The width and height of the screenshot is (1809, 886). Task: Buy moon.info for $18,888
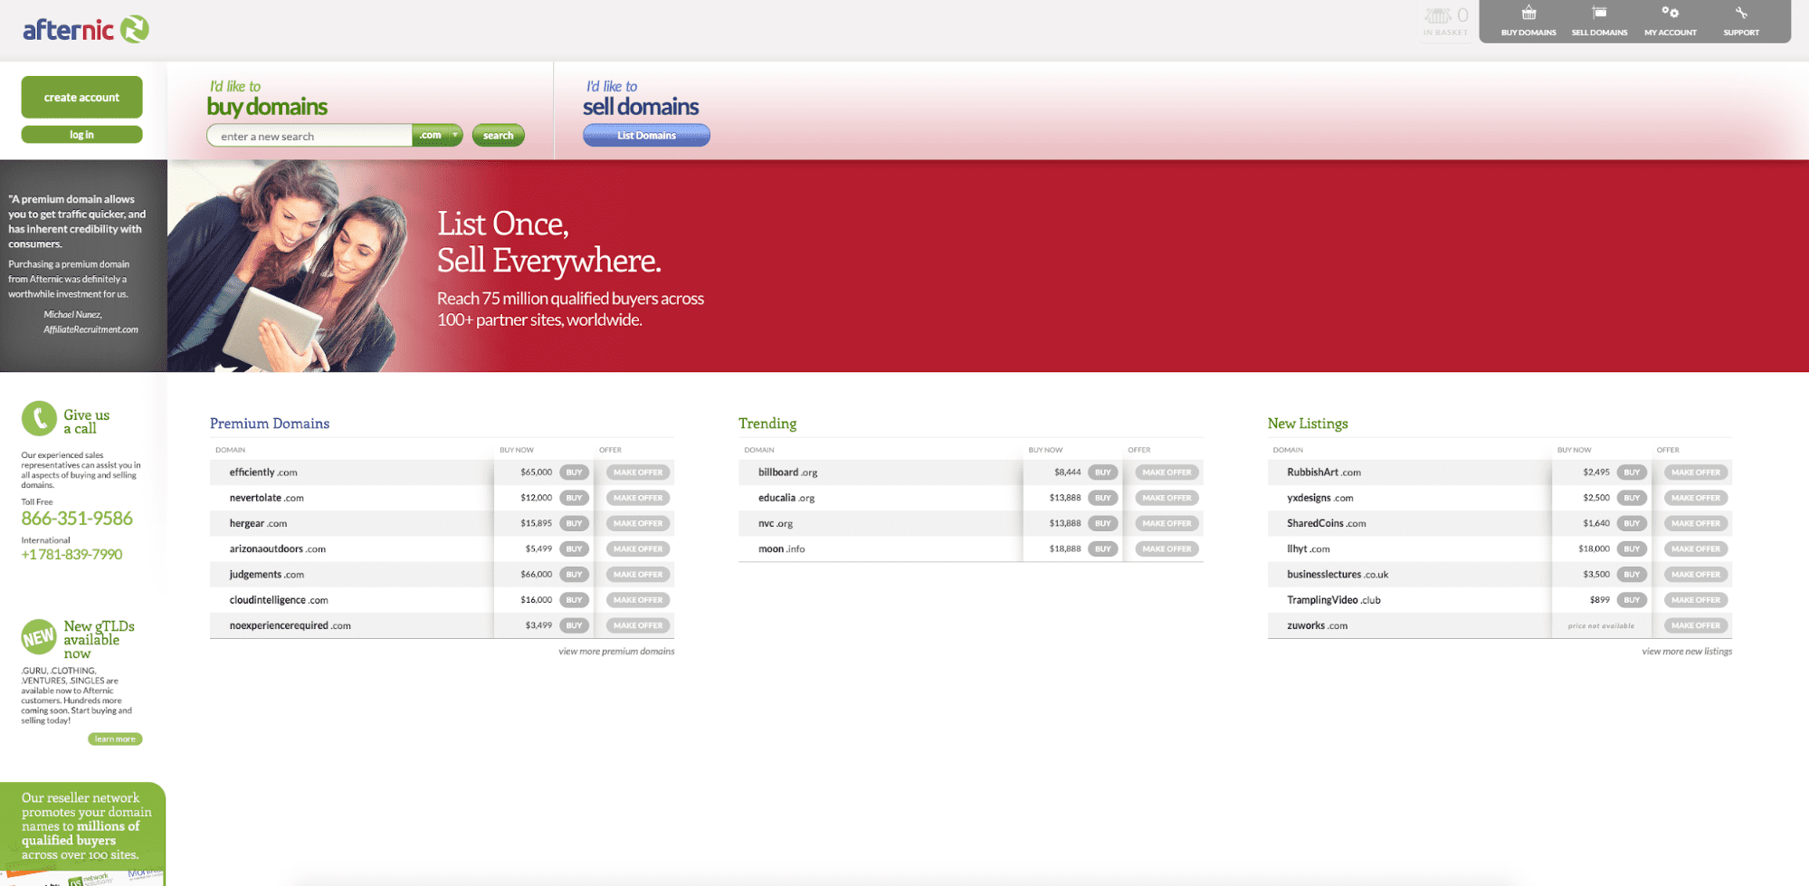pyautogui.click(x=1102, y=548)
